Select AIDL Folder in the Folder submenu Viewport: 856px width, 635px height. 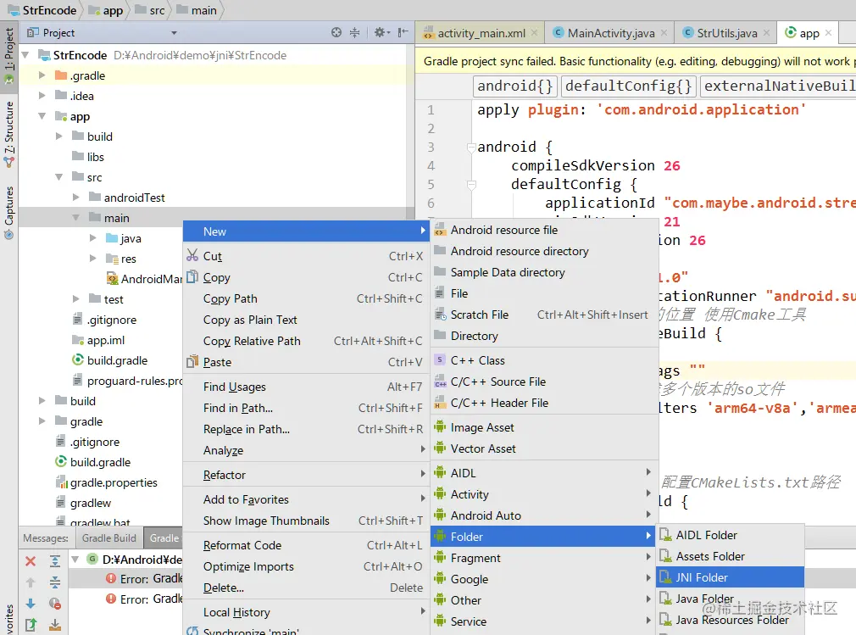tap(730, 535)
